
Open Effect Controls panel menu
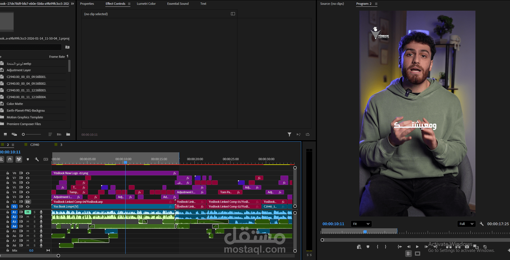click(x=129, y=4)
